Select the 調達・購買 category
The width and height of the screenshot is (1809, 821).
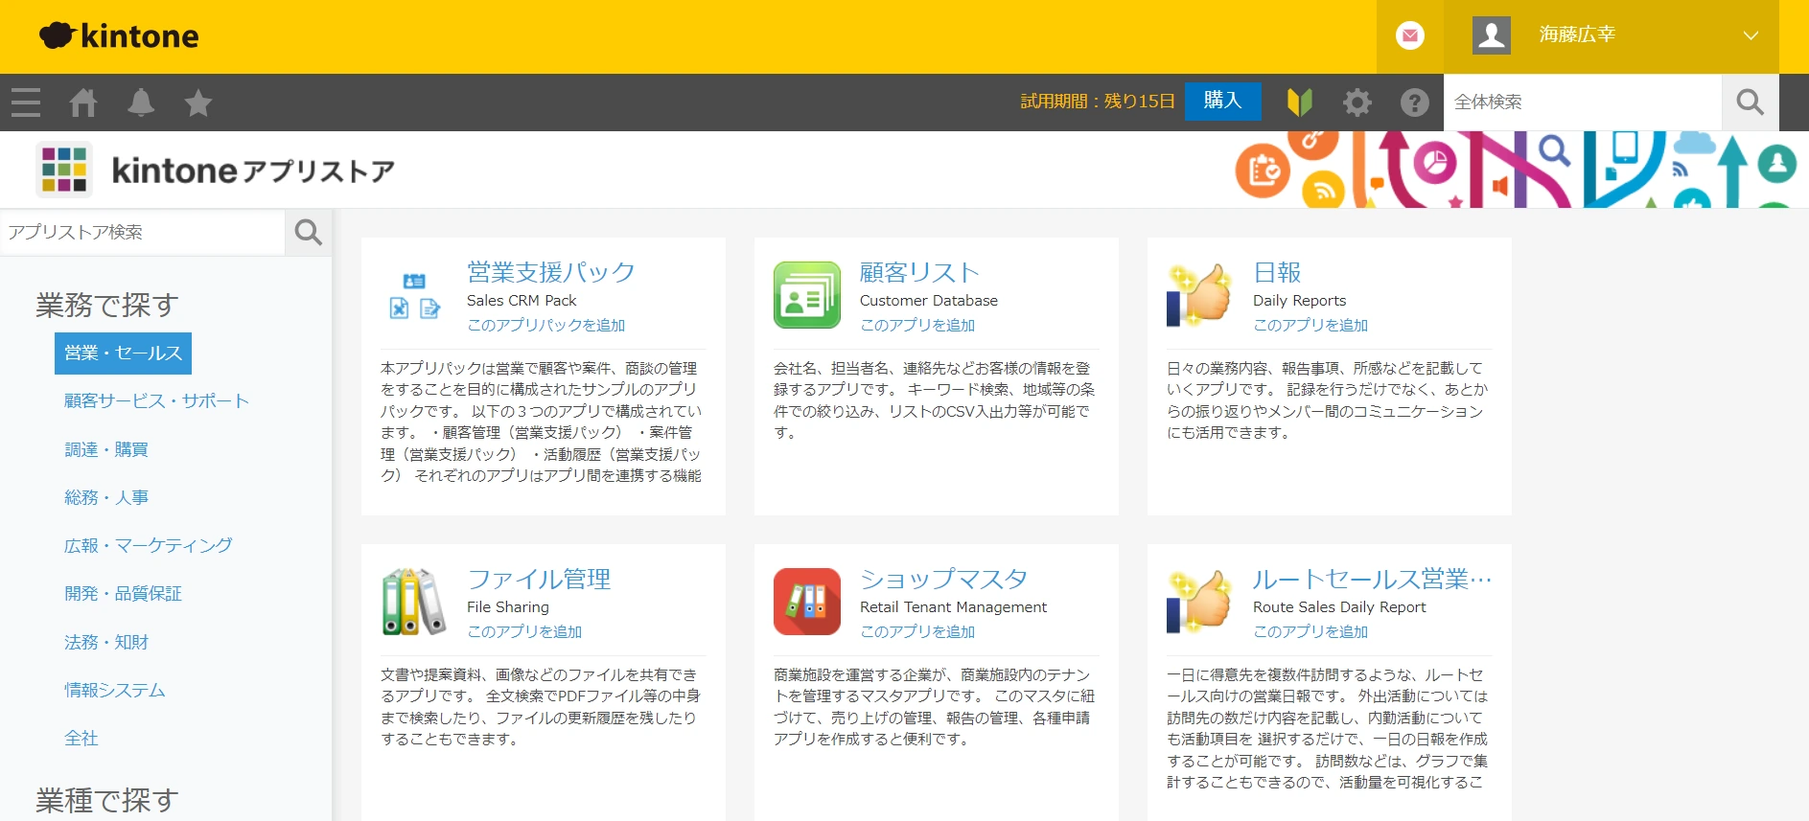[106, 449]
